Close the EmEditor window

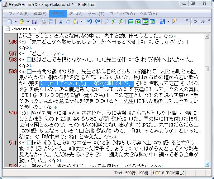click(x=204, y=3)
